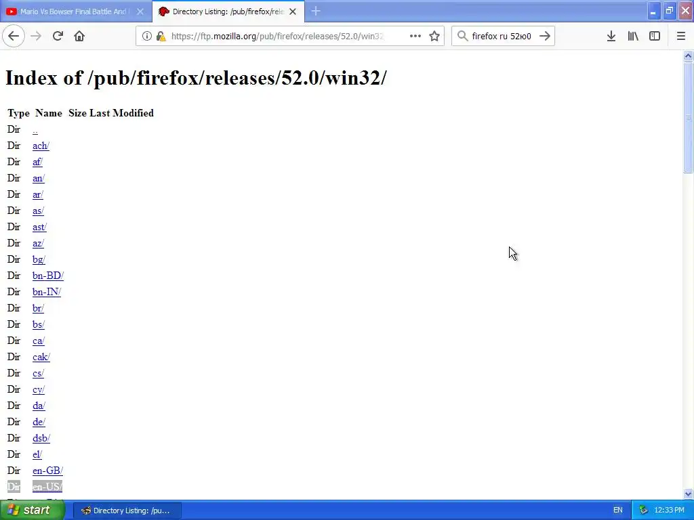Click the scrollbar up arrow
This screenshot has width=694, height=520.
pyautogui.click(x=688, y=56)
